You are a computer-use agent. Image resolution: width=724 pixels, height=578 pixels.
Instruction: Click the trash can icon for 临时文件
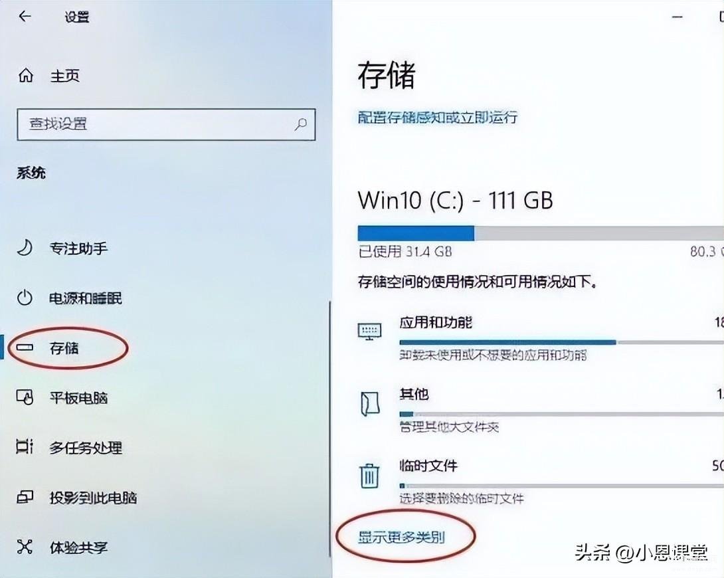tap(369, 476)
